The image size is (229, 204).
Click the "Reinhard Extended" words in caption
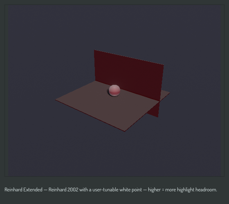(24, 190)
